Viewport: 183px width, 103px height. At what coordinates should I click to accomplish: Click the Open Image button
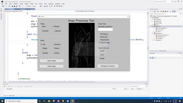point(51,61)
